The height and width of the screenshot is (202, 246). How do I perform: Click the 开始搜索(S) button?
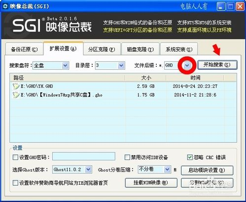(217, 65)
